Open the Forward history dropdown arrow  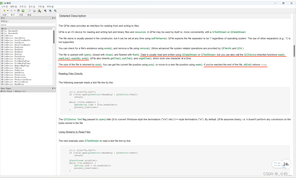point(15,11)
